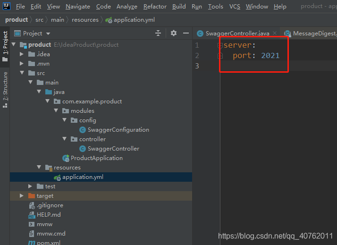
Task: Select the ProductApplication Spring Boot icon
Action: click(x=66, y=158)
